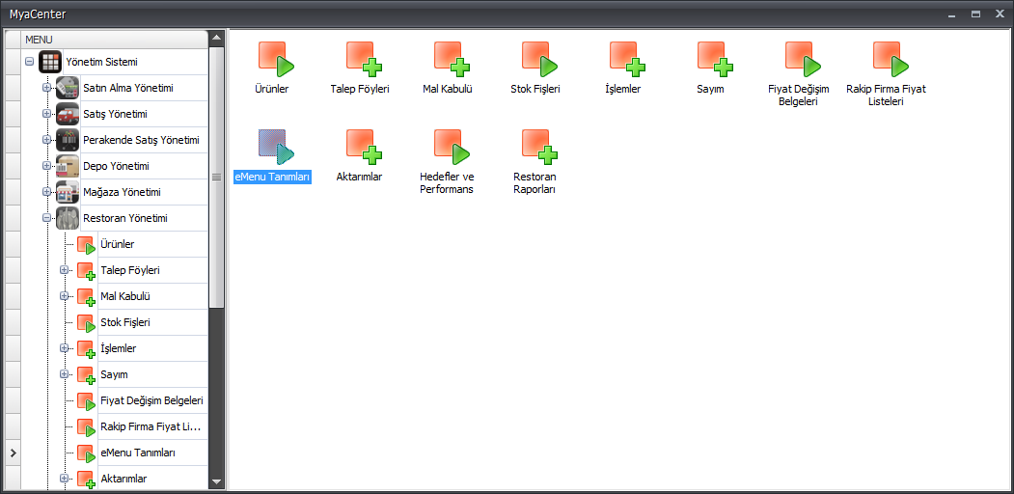Image resolution: width=1014 pixels, height=494 pixels.
Task: Open the Restoran Raporları icon
Action: (540, 148)
